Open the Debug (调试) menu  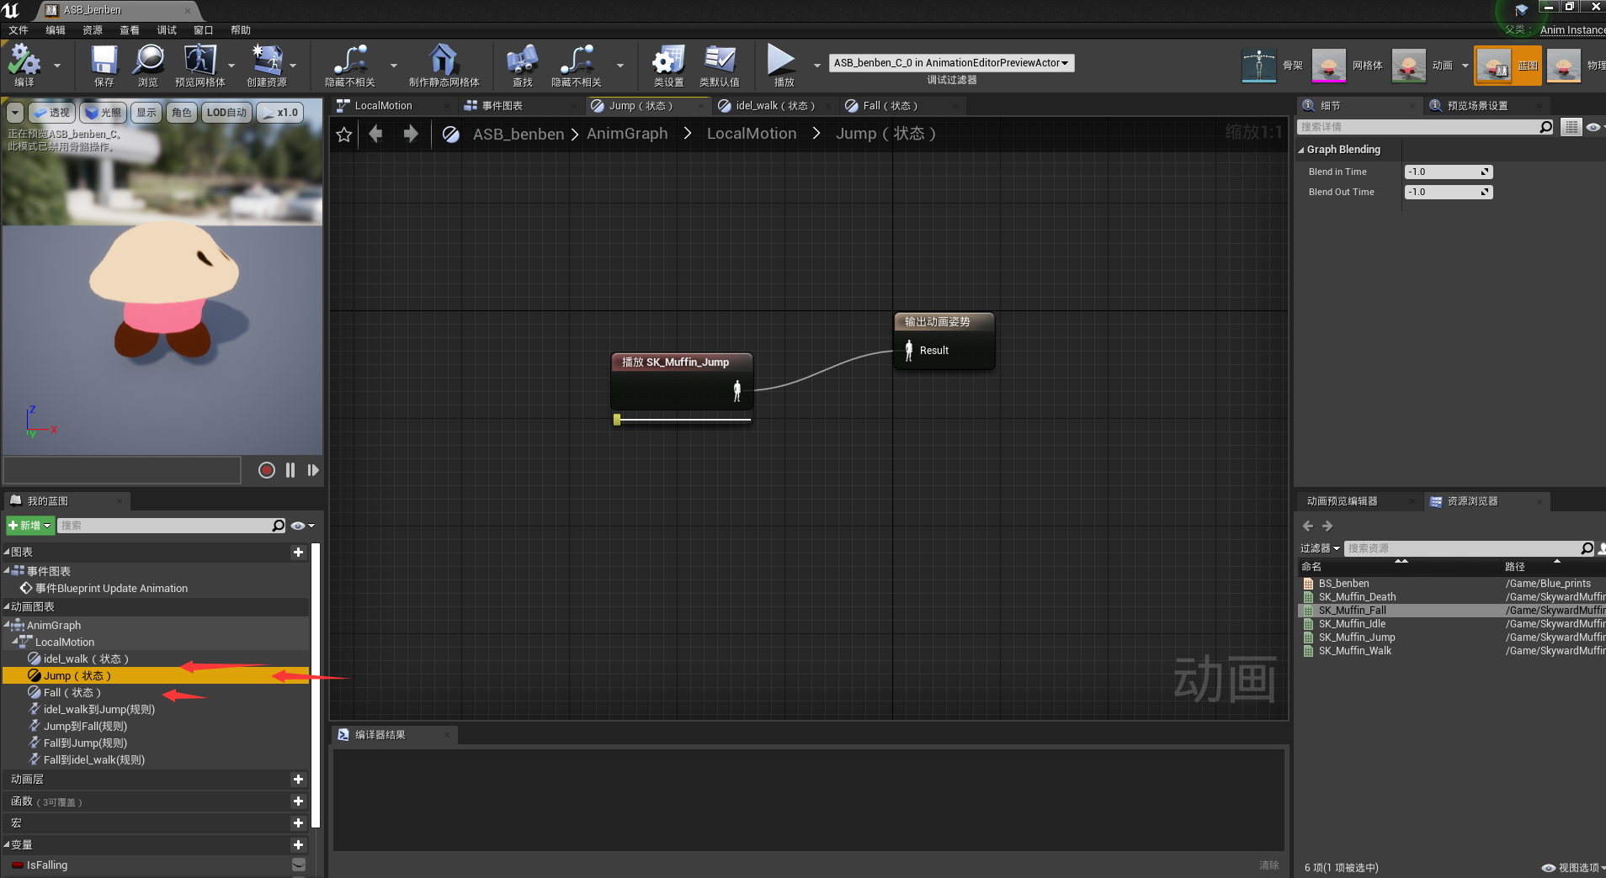(x=167, y=30)
